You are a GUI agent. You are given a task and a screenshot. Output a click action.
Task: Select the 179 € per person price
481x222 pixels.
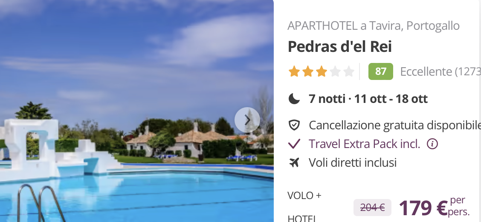tap(423, 208)
